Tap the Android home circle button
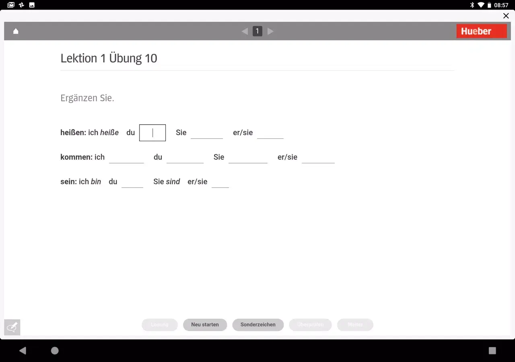This screenshot has width=515, height=362. coord(54,350)
